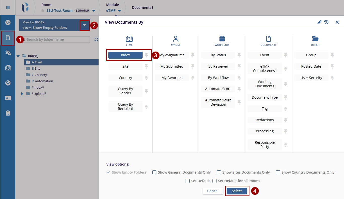The image size is (344, 199).
Task: Select the My Favorites view option
Action: point(172,78)
